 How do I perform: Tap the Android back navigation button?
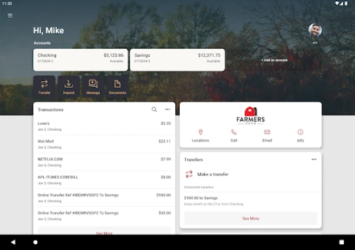(x=13, y=242)
